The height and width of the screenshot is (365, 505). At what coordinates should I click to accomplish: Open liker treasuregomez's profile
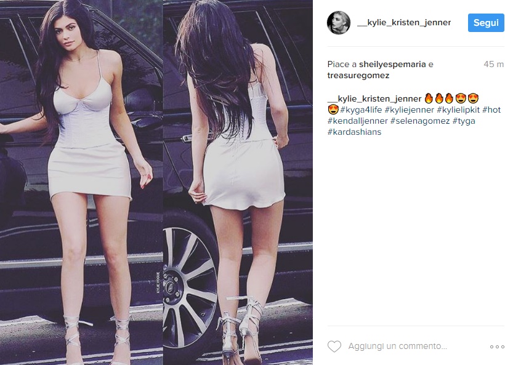coord(358,76)
